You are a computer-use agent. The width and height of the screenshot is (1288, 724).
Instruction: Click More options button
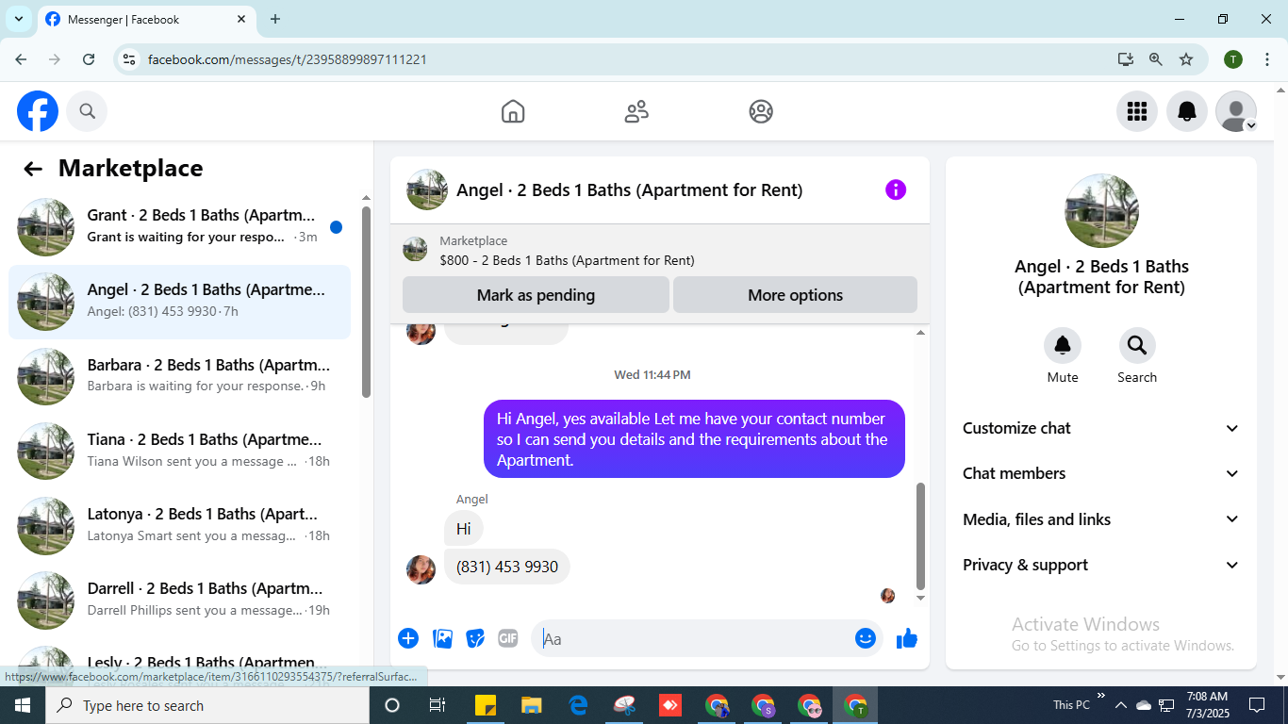click(x=795, y=295)
